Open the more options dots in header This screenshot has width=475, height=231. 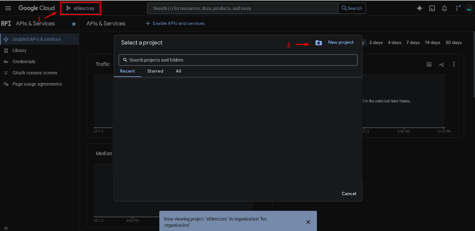(x=458, y=8)
